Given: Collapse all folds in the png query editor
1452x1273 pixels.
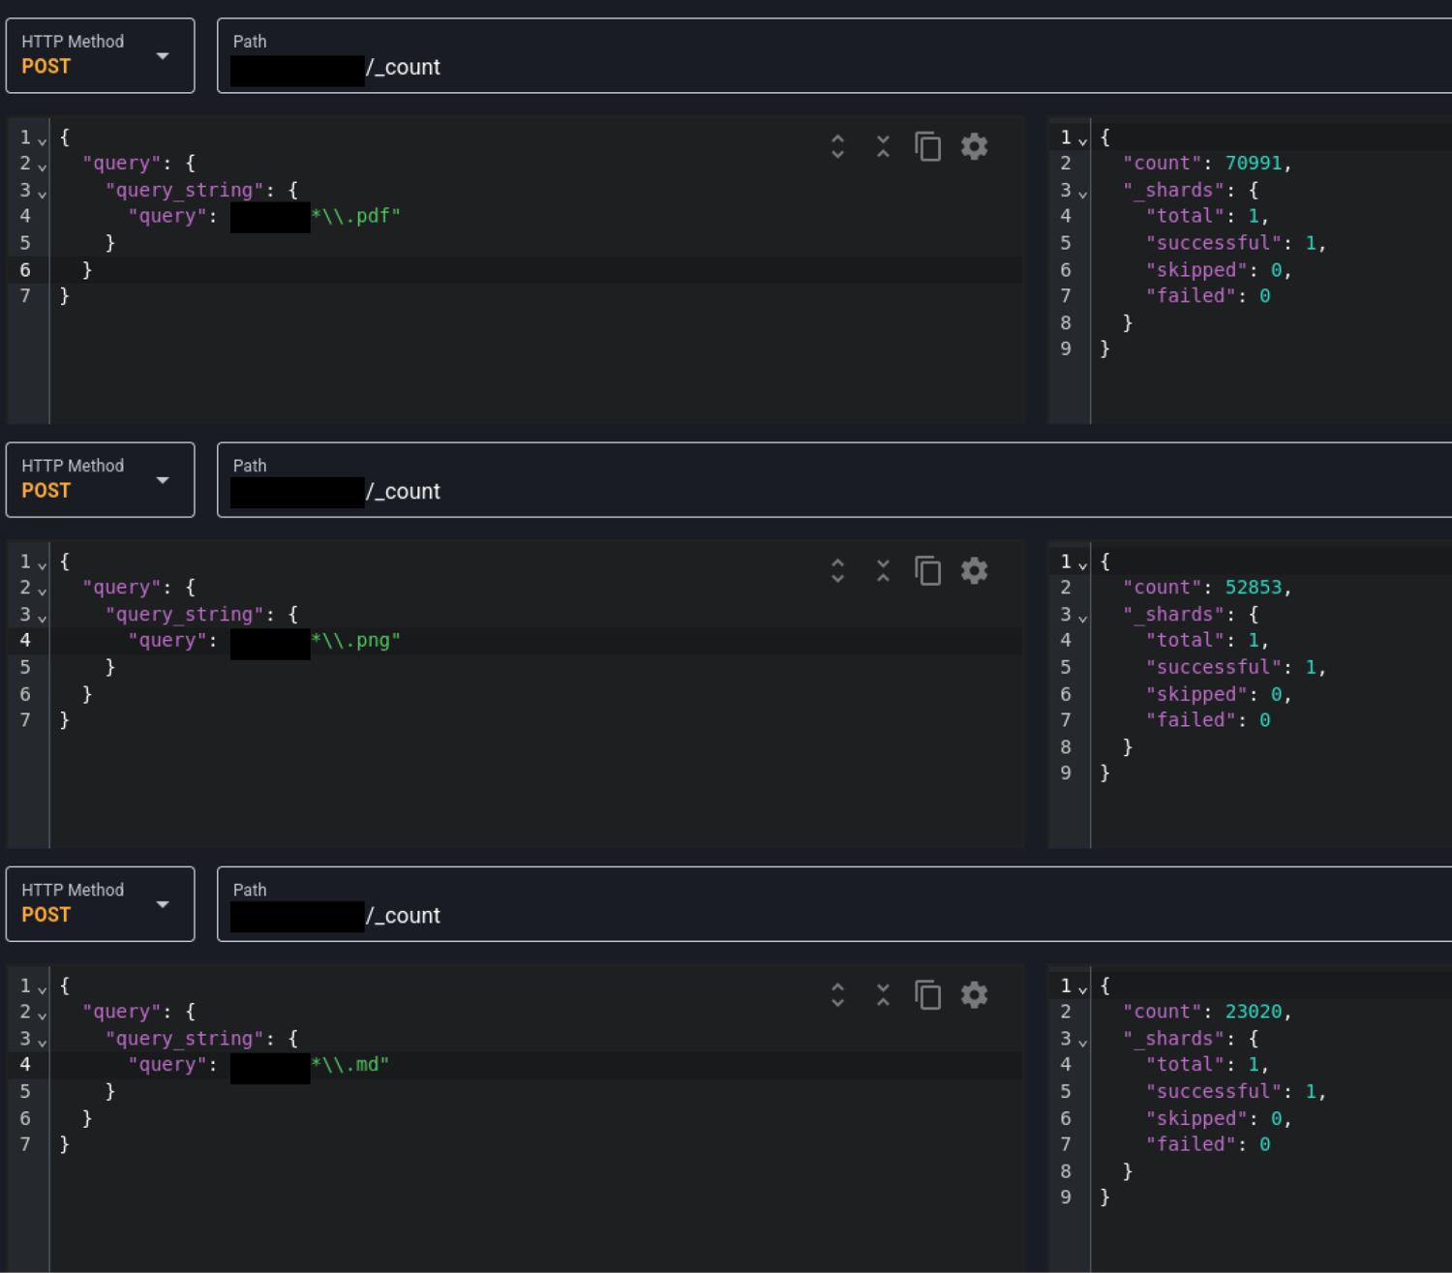Looking at the screenshot, I should pyautogui.click(x=883, y=570).
